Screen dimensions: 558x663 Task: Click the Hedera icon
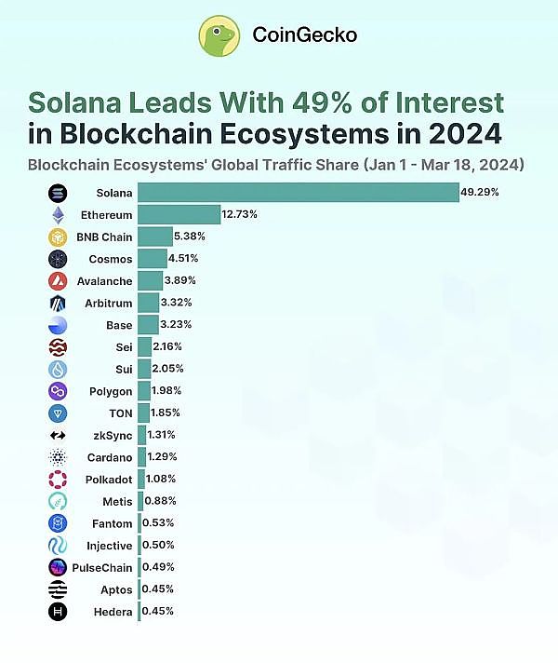[58, 611]
